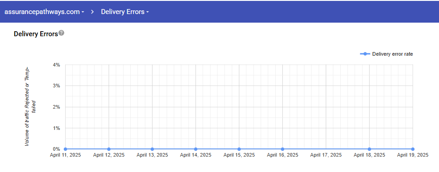
Task: Open the assurancepathways.com domain dropdown
Action: (x=44, y=12)
